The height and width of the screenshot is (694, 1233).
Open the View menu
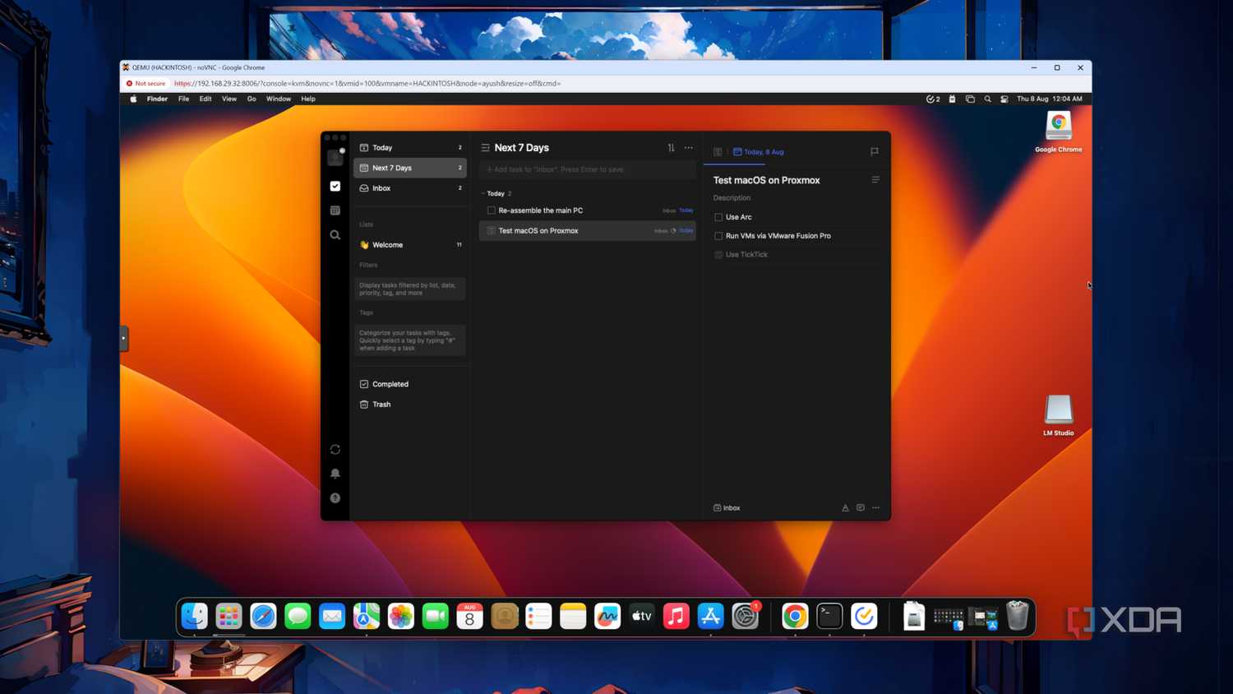click(x=229, y=99)
